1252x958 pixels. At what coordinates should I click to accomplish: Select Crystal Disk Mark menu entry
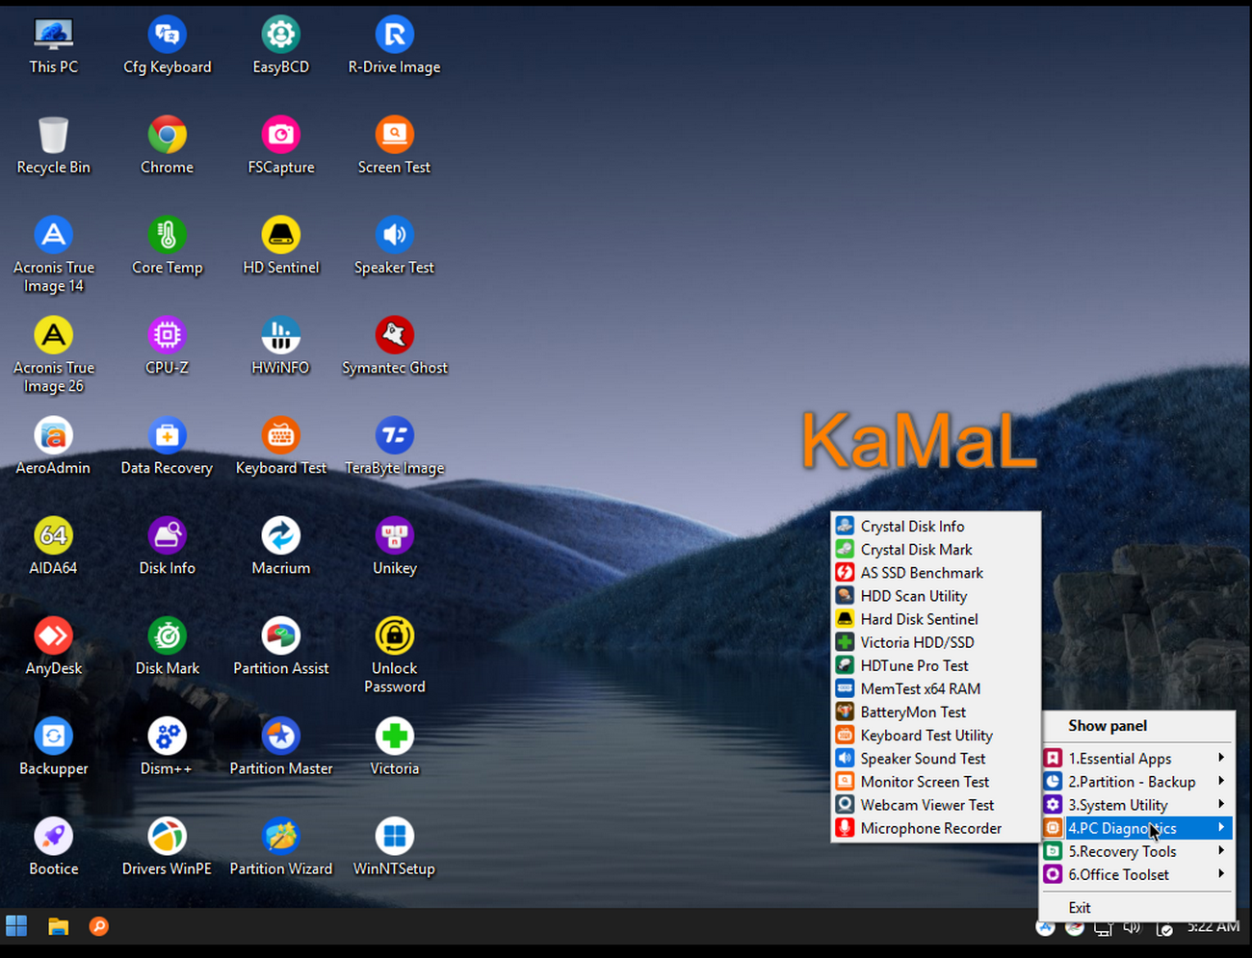(x=936, y=550)
